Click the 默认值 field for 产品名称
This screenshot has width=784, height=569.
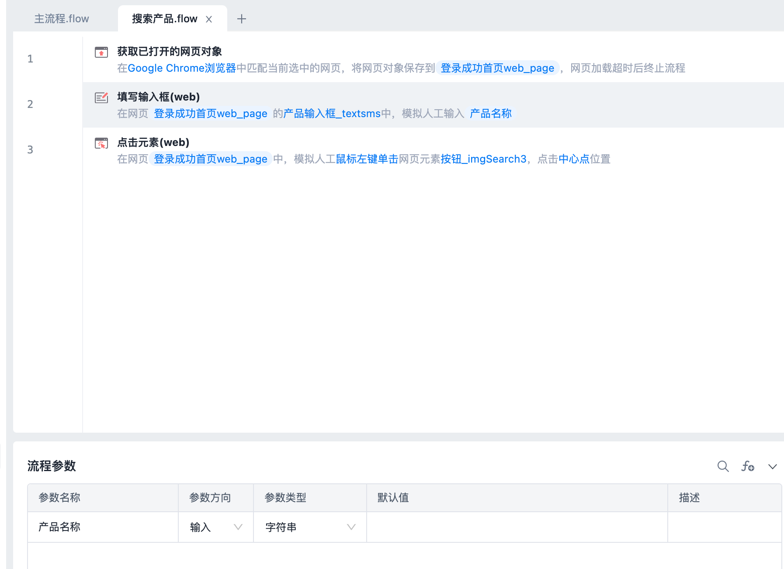pyautogui.click(x=517, y=527)
